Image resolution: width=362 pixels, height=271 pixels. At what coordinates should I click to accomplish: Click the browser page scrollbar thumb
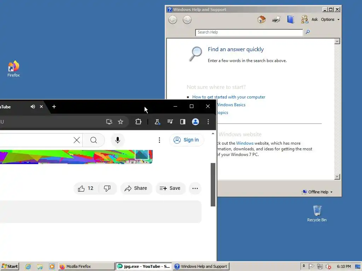point(213,185)
